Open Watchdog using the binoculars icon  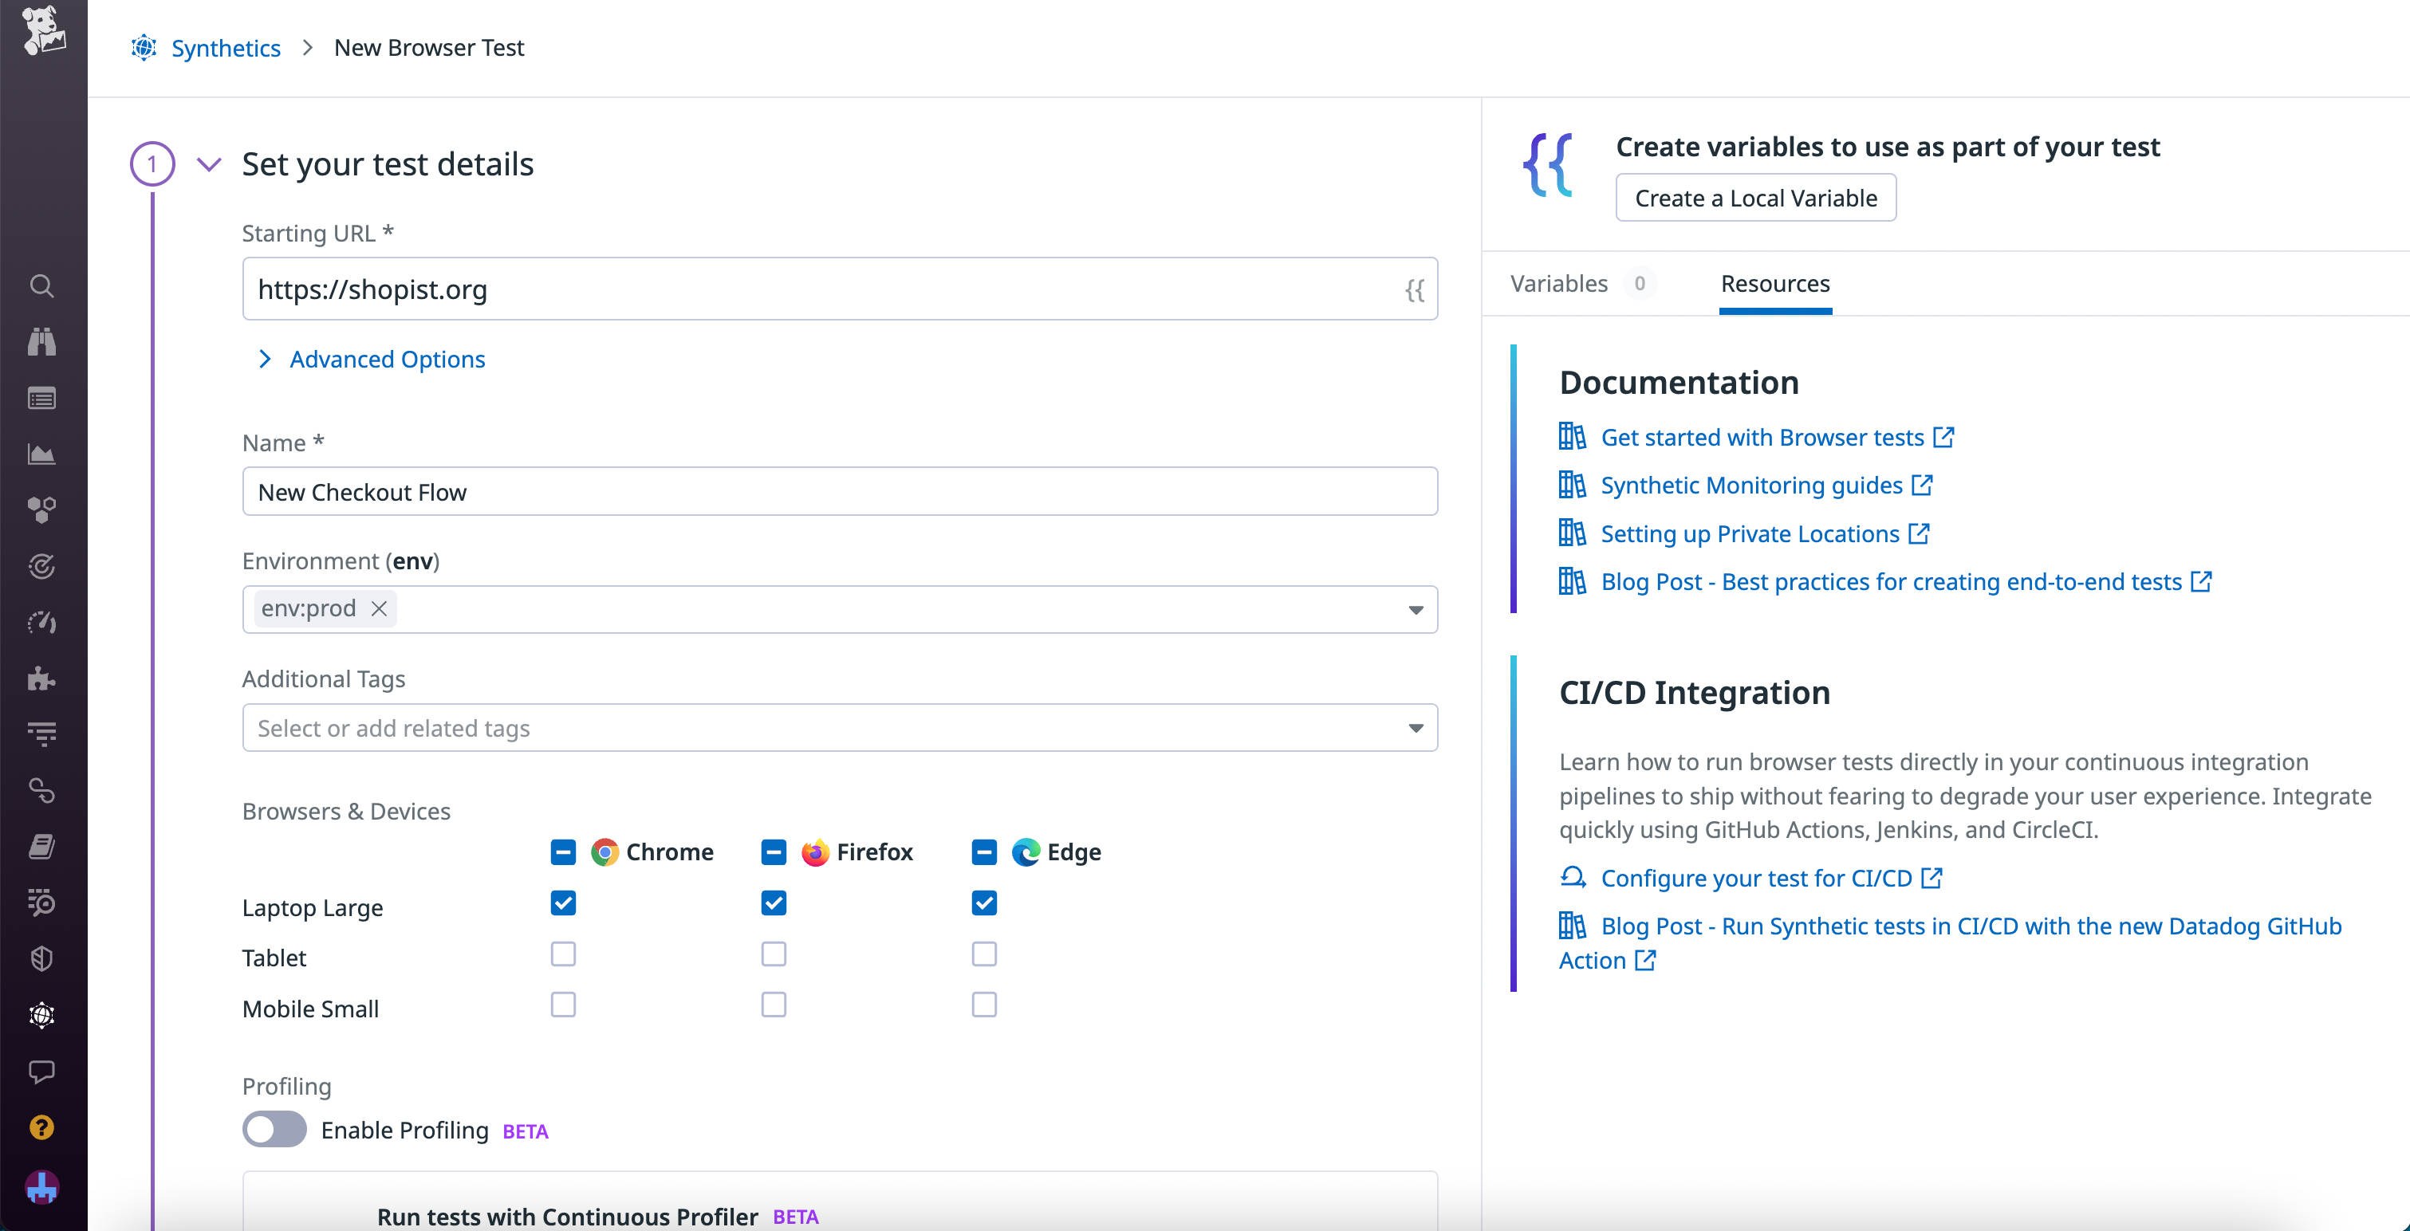42,341
